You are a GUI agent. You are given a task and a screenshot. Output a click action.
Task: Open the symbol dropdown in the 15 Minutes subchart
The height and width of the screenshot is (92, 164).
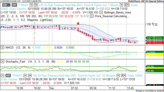click(x=25, y=76)
